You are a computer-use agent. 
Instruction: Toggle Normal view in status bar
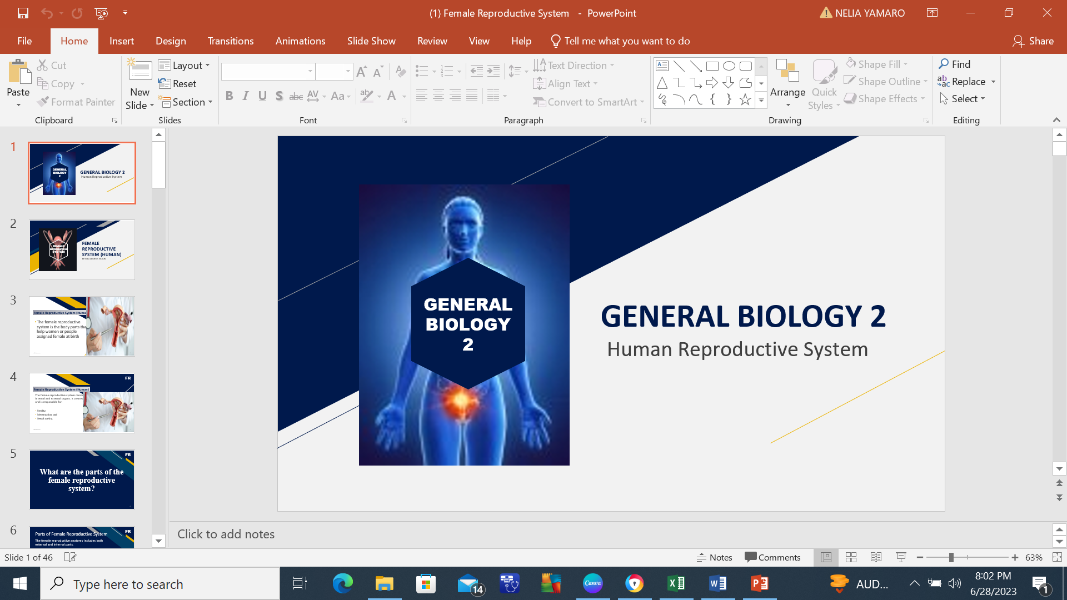click(x=826, y=557)
